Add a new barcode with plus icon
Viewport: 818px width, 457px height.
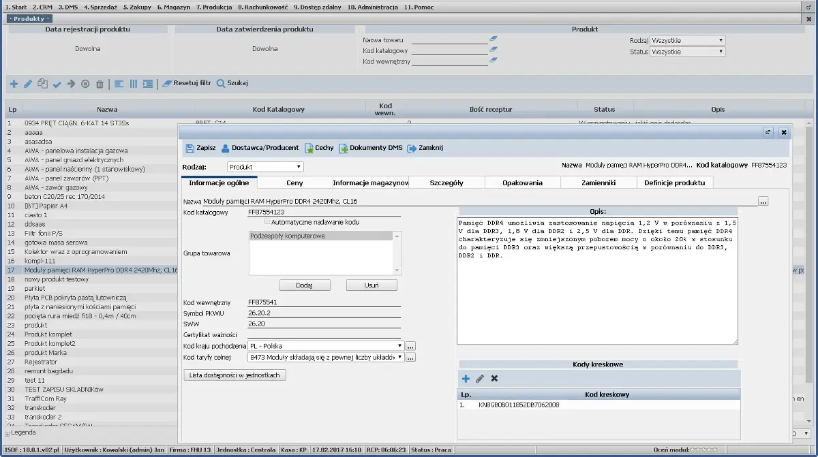466,379
